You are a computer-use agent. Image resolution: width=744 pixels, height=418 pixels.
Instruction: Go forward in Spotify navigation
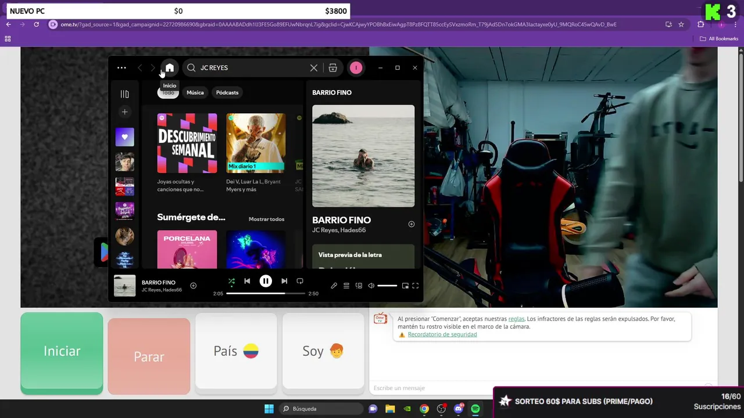153,68
